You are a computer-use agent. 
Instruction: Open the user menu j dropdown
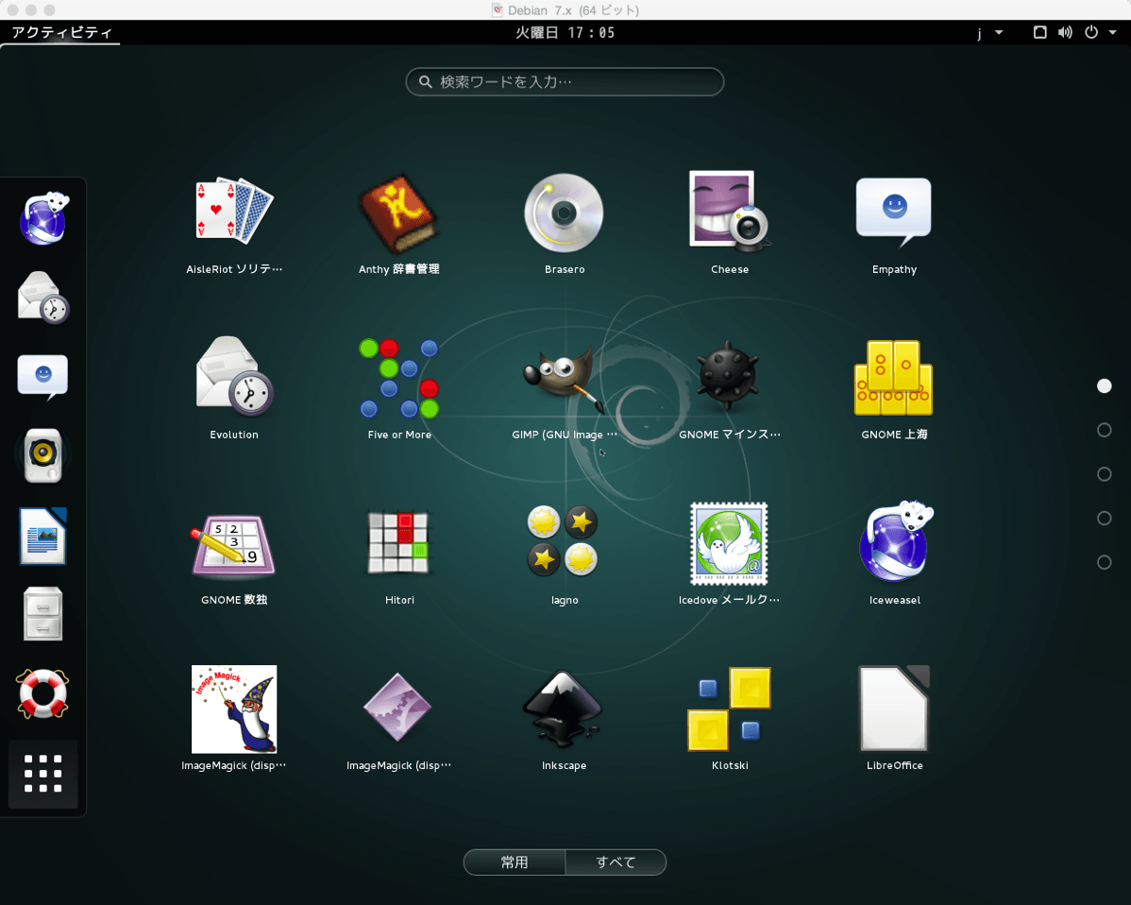[989, 32]
